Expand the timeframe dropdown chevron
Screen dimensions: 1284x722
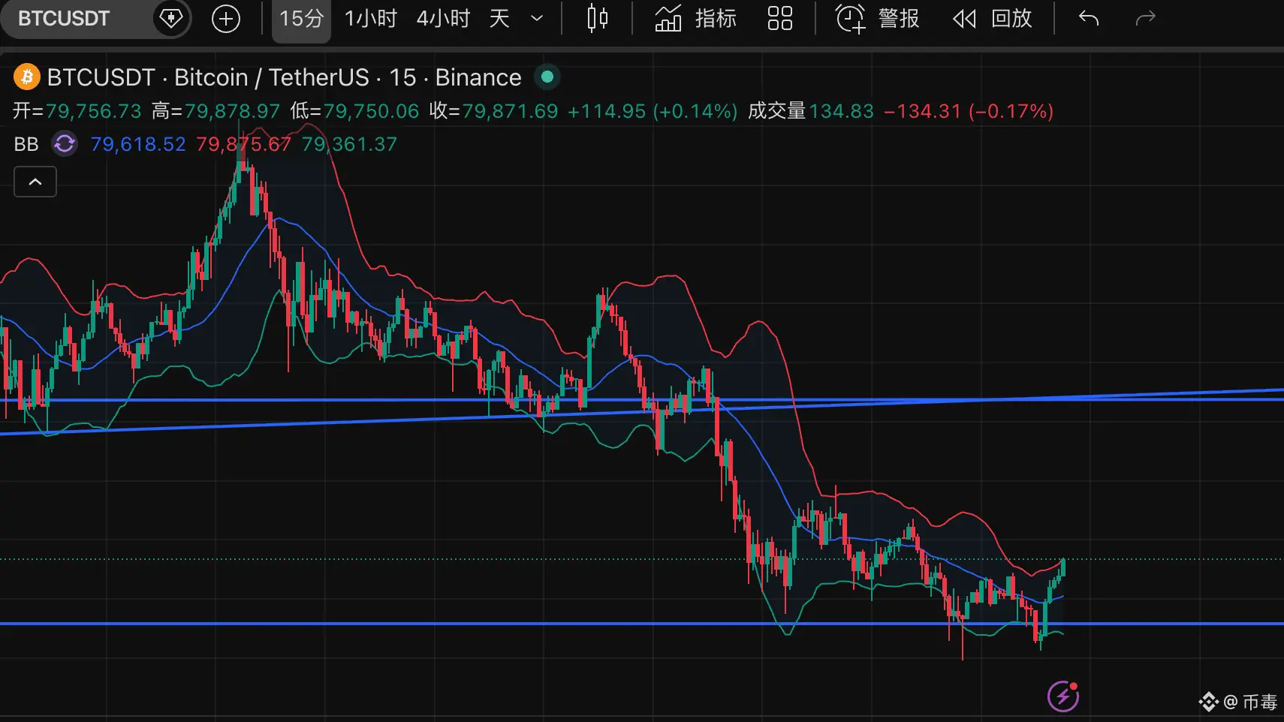pyautogui.click(x=537, y=18)
